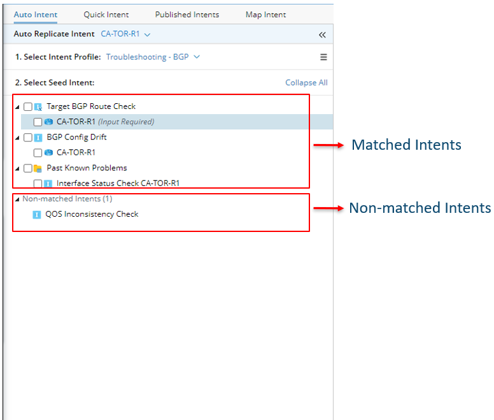Click the Target BGP Route Check intent icon

tap(38, 107)
